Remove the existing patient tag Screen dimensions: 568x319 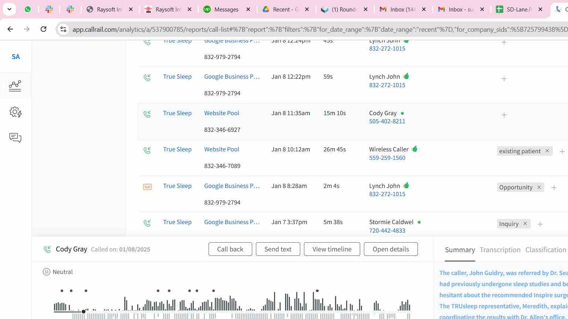(547, 151)
